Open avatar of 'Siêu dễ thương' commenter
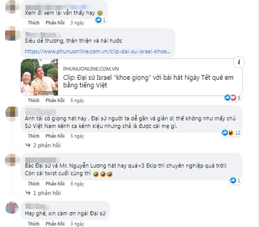This screenshot has height=227, width=259. point(13,33)
